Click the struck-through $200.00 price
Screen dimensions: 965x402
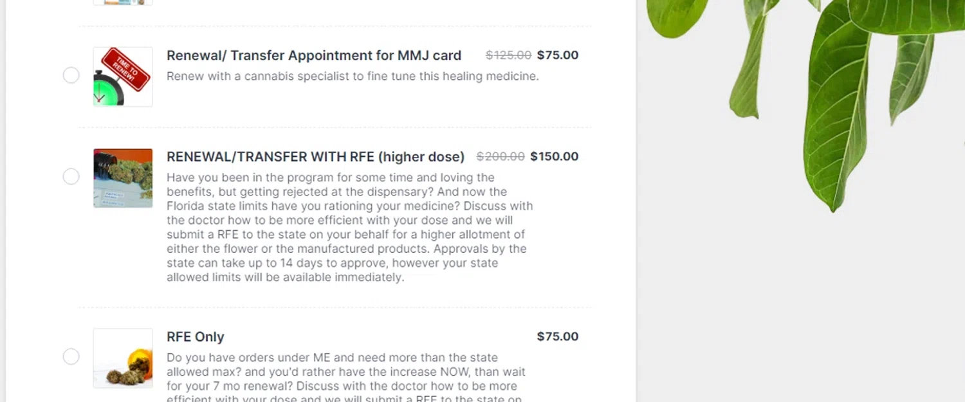click(x=500, y=157)
